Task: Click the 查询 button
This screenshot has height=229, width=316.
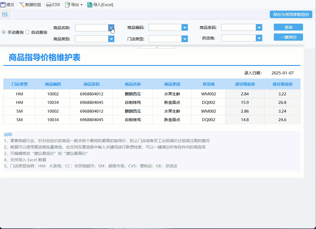Action: (x=288, y=27)
